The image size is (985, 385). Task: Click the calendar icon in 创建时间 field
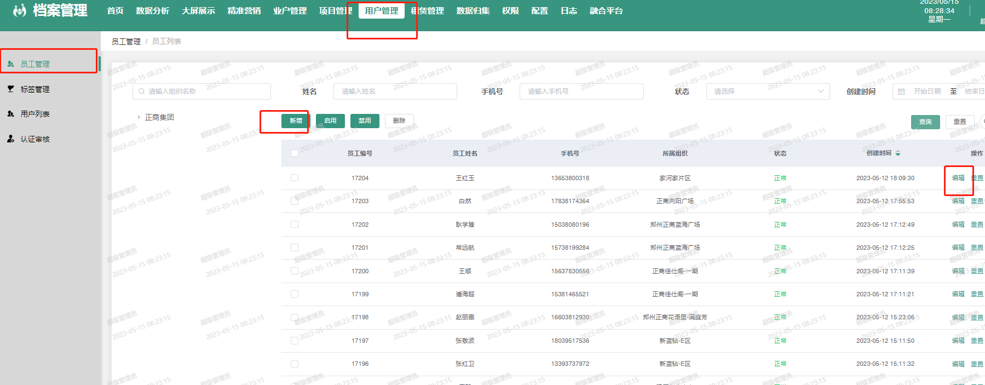[901, 91]
